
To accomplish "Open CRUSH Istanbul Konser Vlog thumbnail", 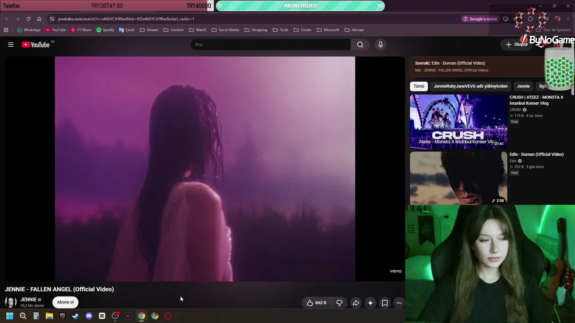I will click(459, 121).
